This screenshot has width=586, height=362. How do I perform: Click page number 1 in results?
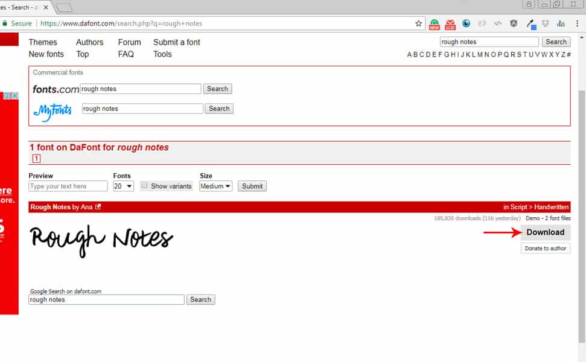[36, 159]
